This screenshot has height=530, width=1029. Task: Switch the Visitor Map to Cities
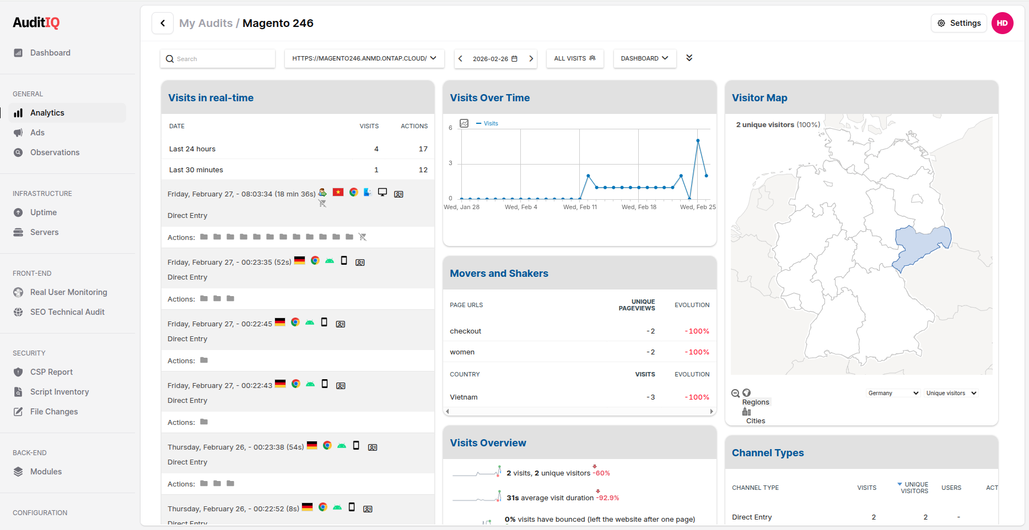click(756, 421)
